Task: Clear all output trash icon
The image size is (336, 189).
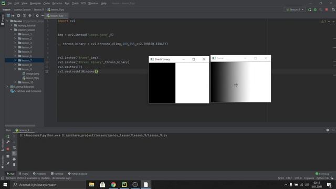Action: tap(14, 164)
